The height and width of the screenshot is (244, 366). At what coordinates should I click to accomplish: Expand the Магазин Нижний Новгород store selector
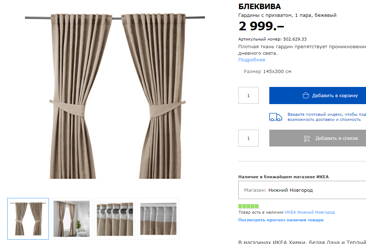pos(302,190)
